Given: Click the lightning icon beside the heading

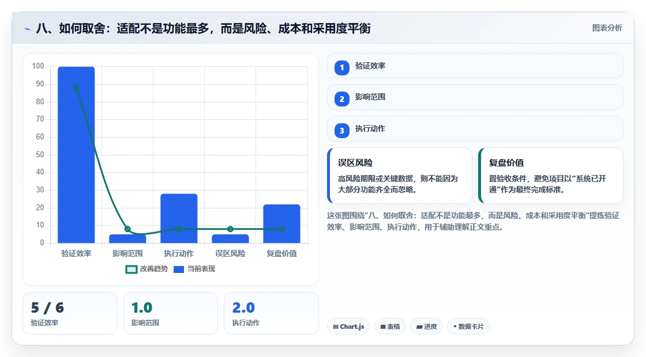Looking at the screenshot, I should pos(27,29).
